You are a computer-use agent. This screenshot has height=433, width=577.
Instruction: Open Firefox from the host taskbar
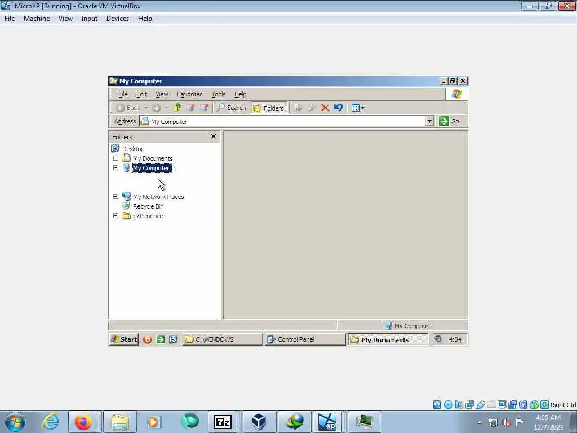pyautogui.click(x=83, y=422)
